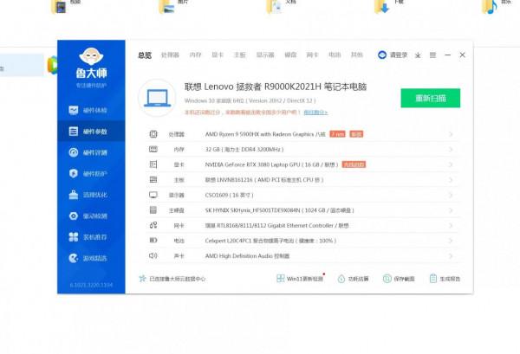Switch to the 硬盘 tab
The width and height of the screenshot is (520, 354).
click(290, 55)
